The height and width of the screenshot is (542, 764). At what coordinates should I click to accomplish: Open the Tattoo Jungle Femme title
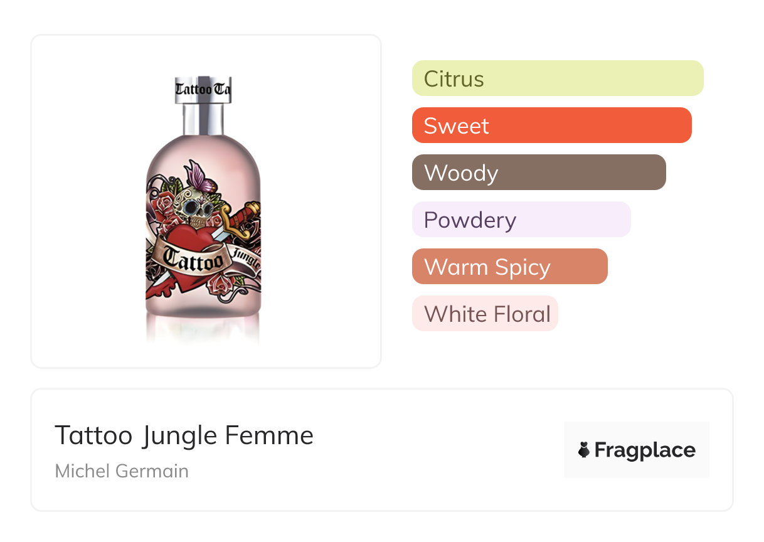184,435
